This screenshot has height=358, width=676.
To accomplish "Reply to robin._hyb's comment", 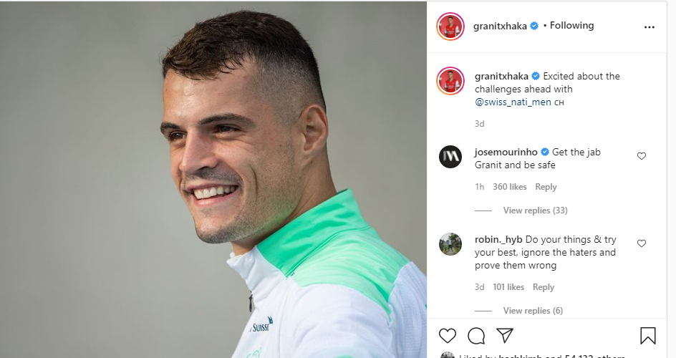I will pos(544,287).
